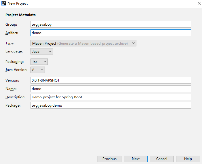
Task: Open the Java Version dropdown
Action: tap(38, 70)
